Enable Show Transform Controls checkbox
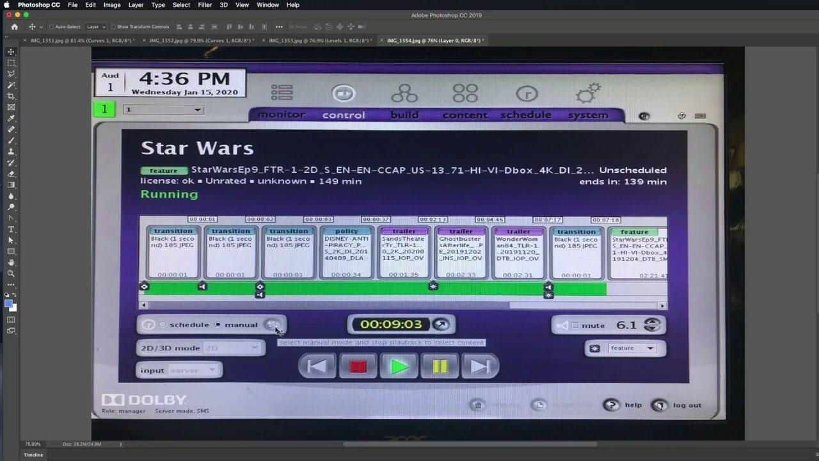 point(113,27)
